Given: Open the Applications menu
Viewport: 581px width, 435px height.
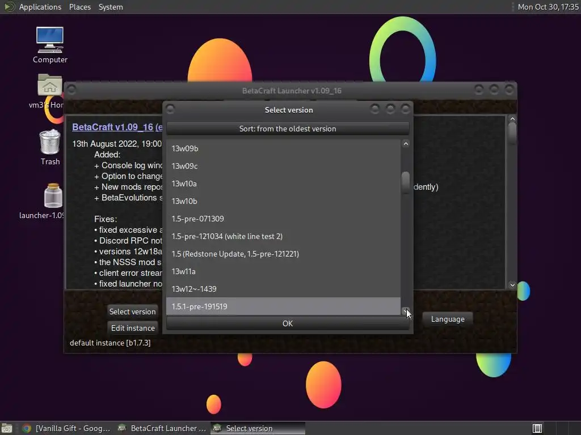Looking at the screenshot, I should tap(40, 7).
